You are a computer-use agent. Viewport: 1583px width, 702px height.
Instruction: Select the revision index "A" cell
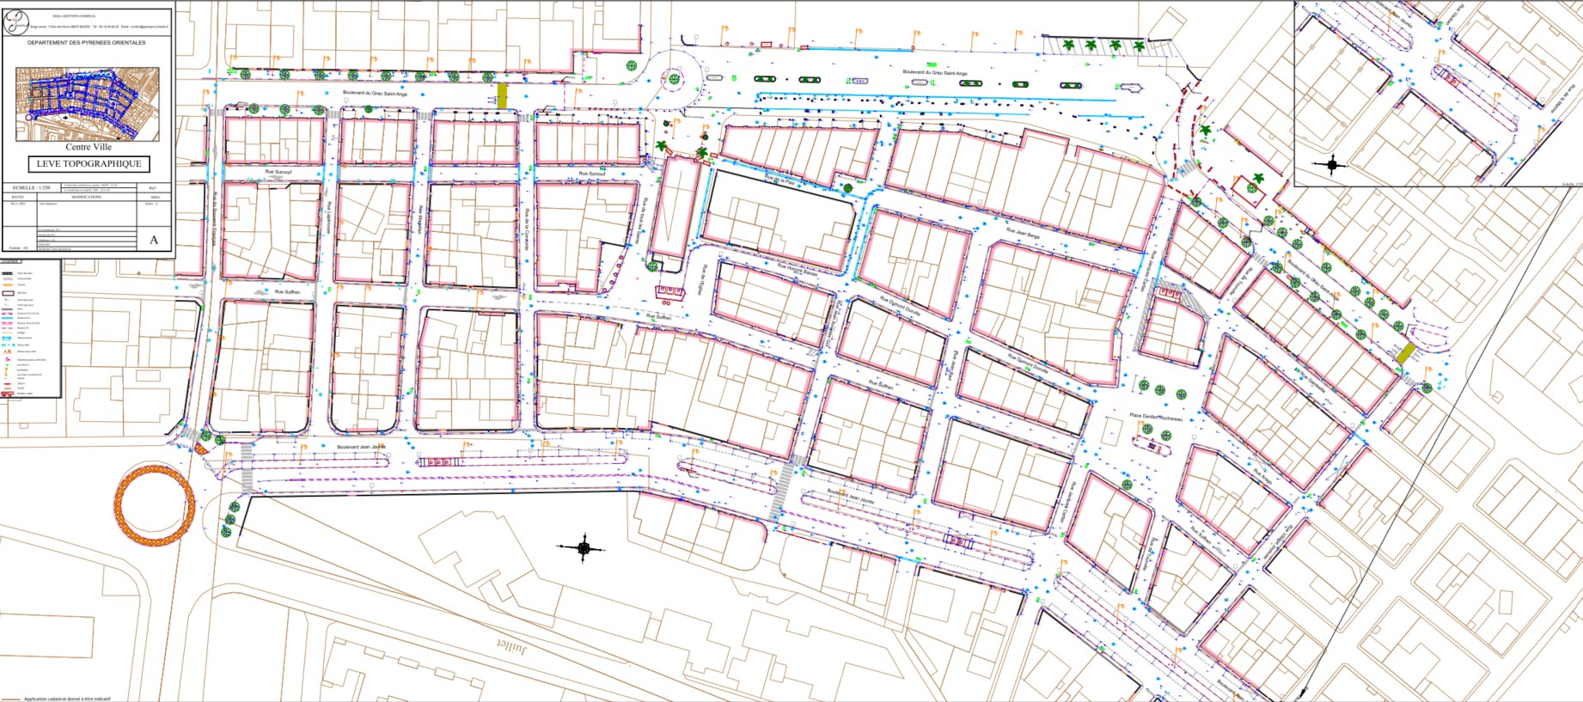[155, 240]
